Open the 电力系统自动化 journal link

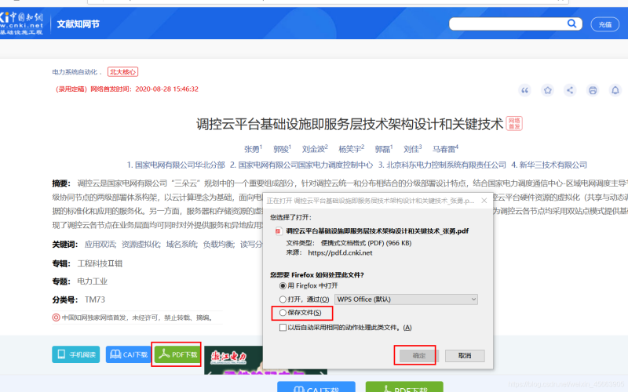click(x=75, y=72)
